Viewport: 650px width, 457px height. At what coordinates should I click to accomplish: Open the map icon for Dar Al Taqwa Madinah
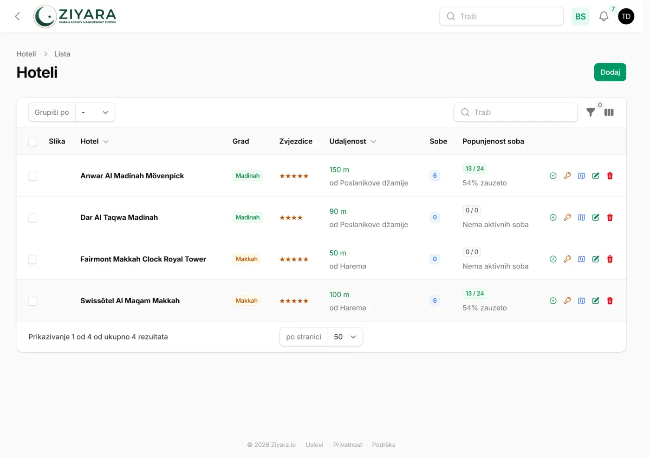click(x=581, y=217)
